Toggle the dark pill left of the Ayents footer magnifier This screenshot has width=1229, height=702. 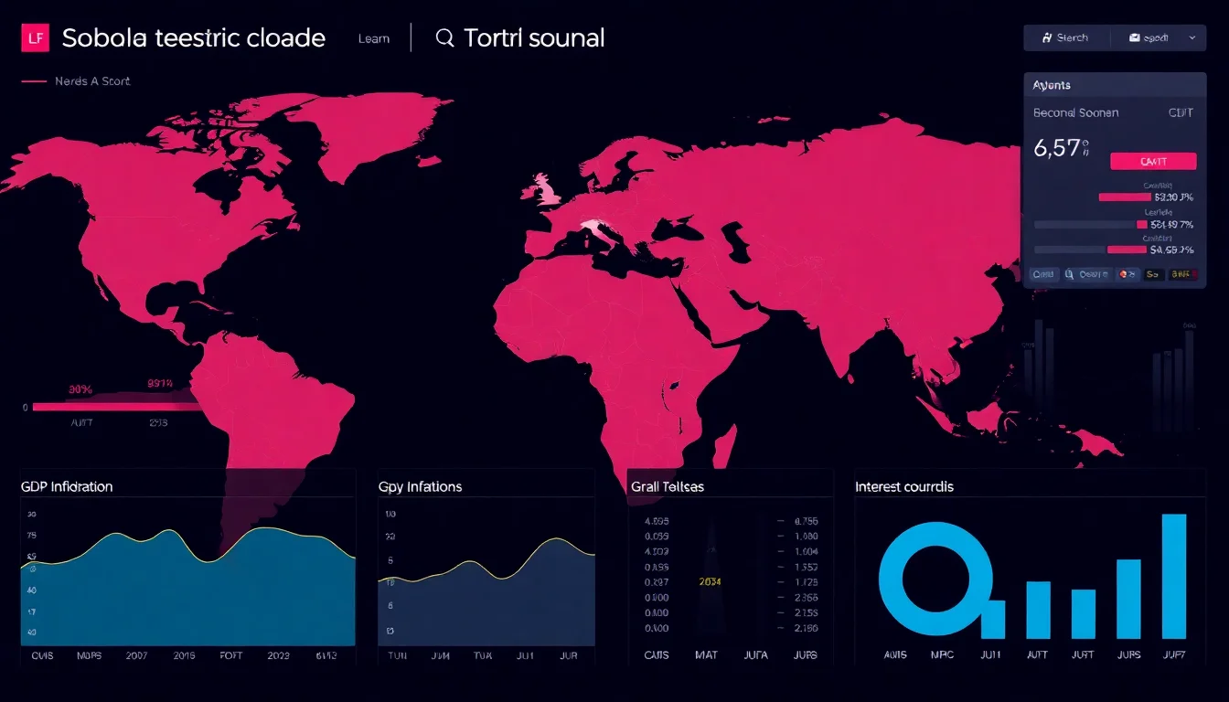(x=1044, y=274)
